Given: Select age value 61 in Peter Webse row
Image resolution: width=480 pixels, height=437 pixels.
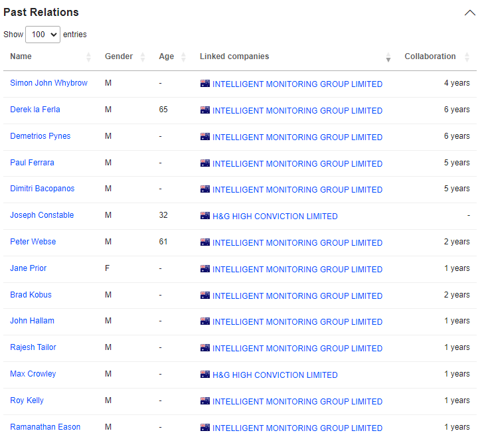Looking at the screenshot, I should click(x=163, y=242).
